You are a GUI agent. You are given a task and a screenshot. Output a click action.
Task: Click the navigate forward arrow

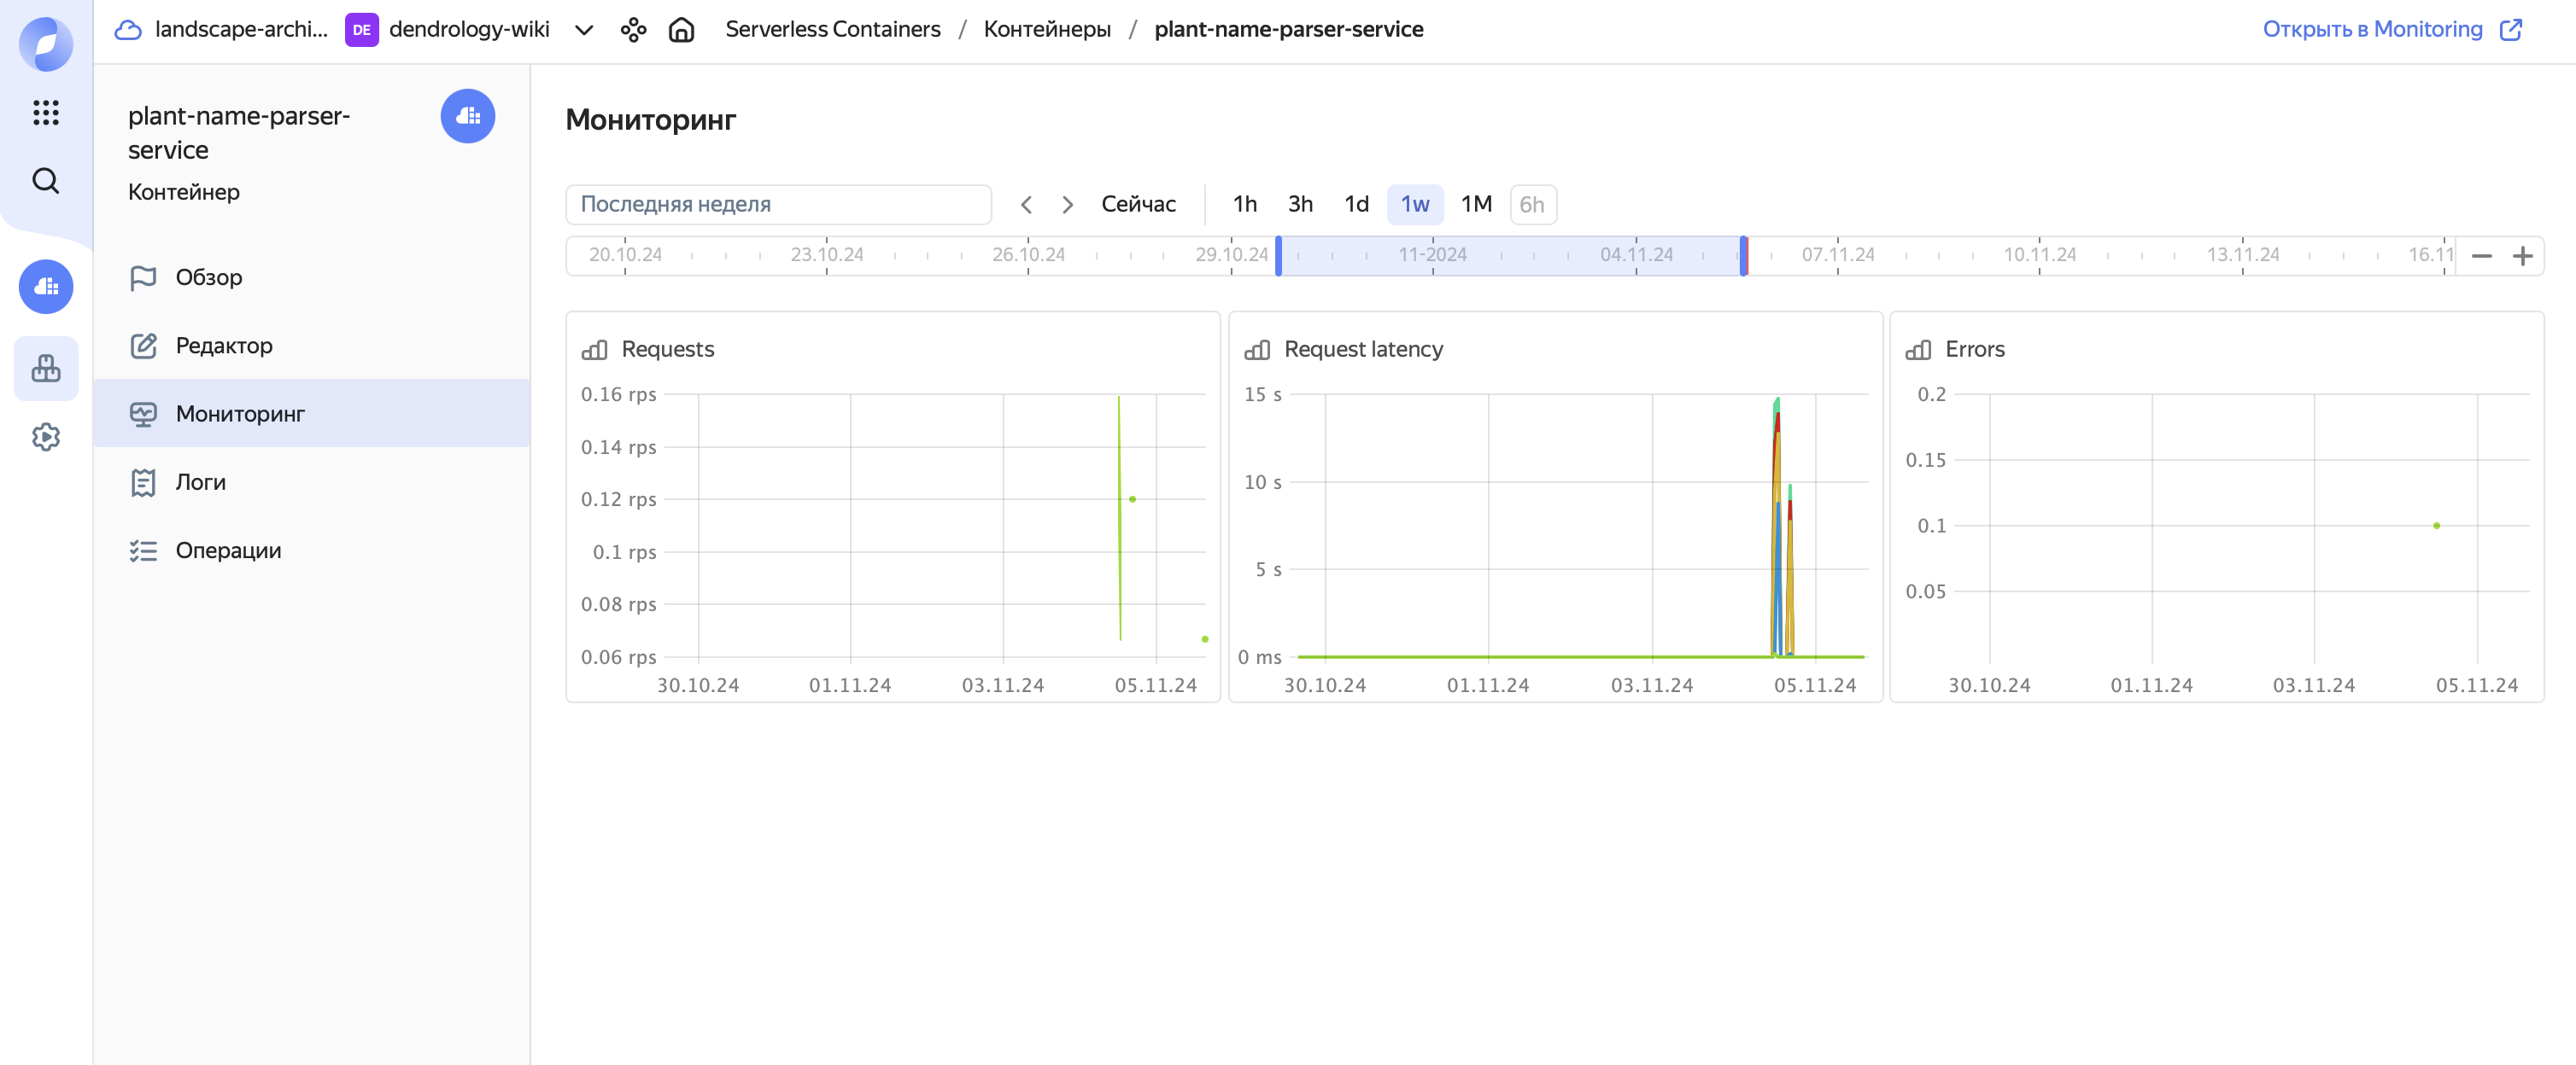1066,203
